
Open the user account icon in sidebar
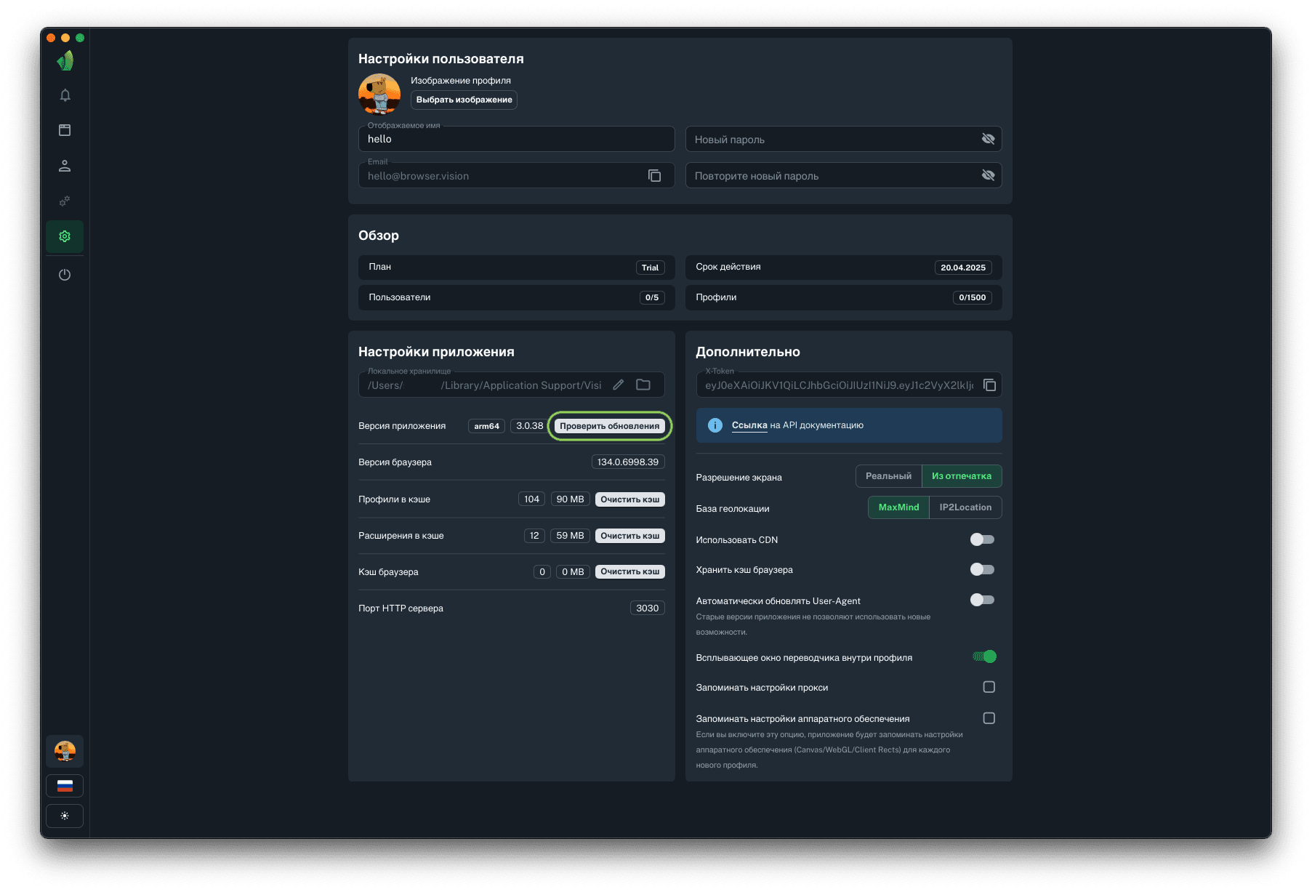coord(65,166)
